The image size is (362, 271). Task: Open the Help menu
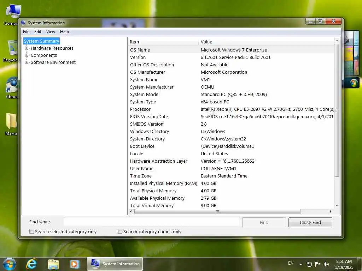(x=64, y=32)
